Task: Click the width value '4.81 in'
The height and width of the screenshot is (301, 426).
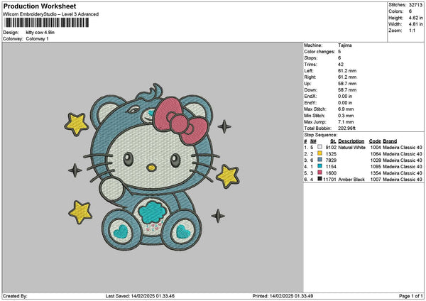Action: coord(415,24)
